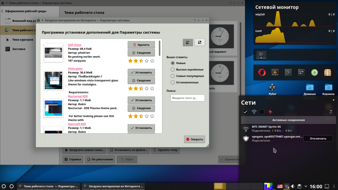Image resolution: width=338 pixels, height=190 pixels.
Task: Open the Starcraft KDE link
Action: 77,124
